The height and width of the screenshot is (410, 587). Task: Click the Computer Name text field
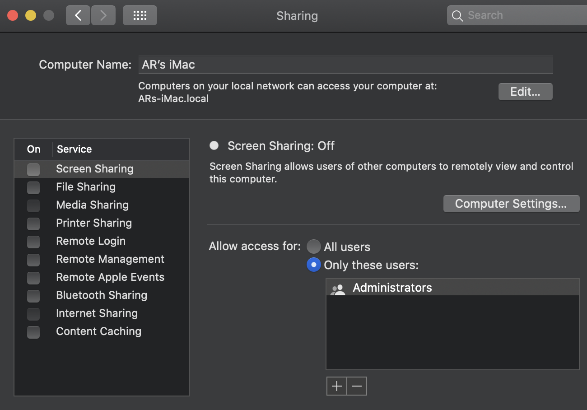(345, 65)
